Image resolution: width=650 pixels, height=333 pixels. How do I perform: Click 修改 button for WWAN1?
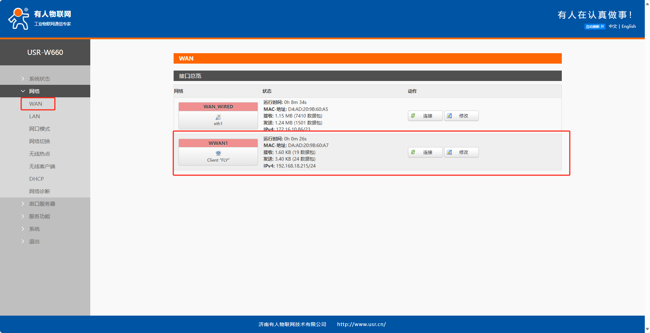click(x=461, y=152)
